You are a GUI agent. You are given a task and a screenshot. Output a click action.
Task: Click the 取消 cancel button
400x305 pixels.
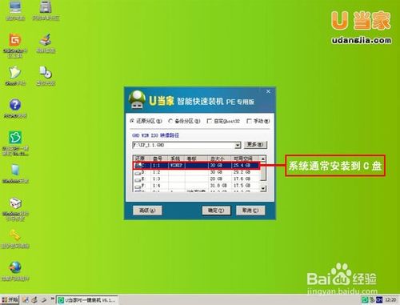250,211
